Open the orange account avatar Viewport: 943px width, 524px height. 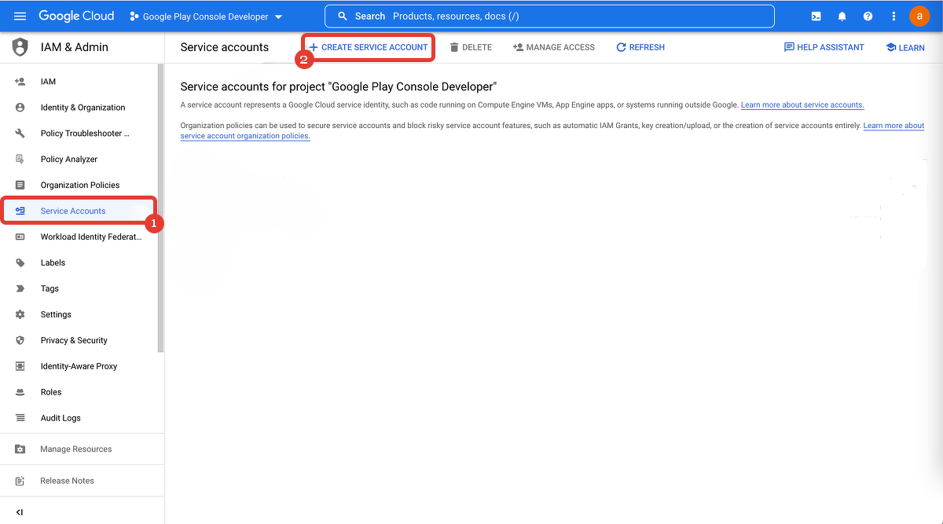(919, 16)
